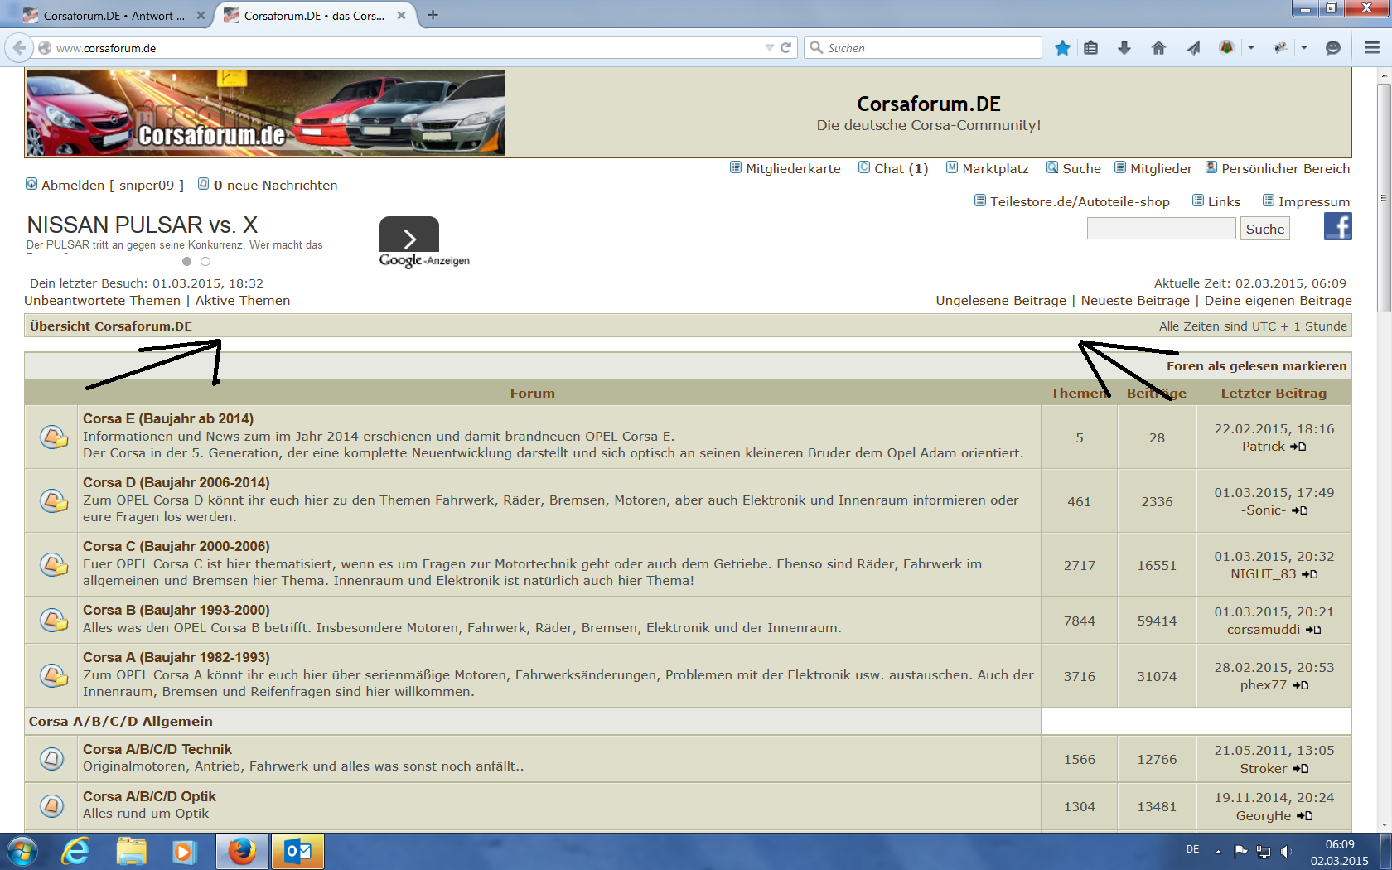Open the chat smiley toolbar icon
The height and width of the screenshot is (870, 1392).
[1333, 48]
